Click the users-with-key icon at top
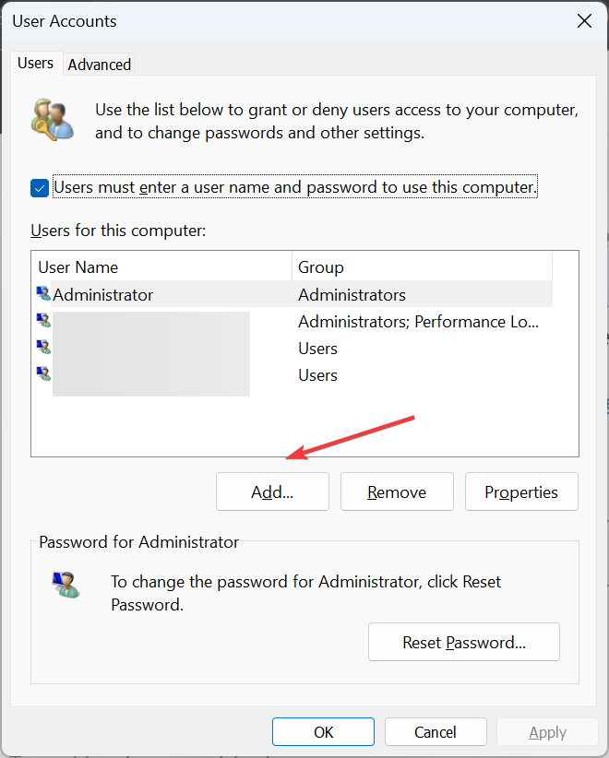The image size is (609, 758). click(53, 120)
